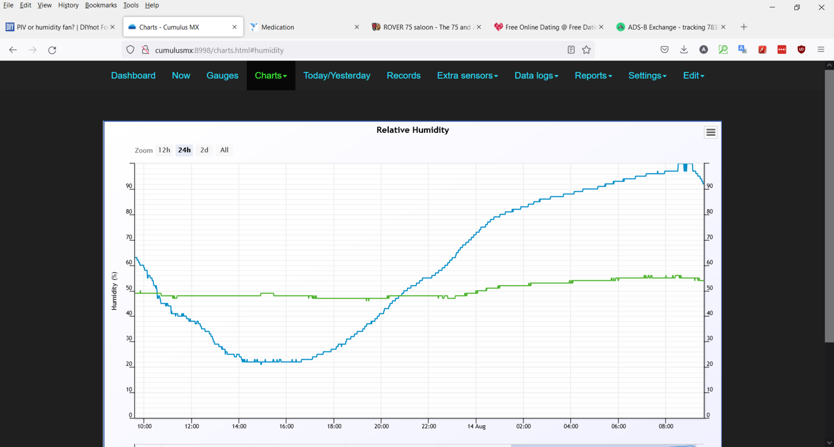Click the page vertical scrollbar thumb

point(829,206)
